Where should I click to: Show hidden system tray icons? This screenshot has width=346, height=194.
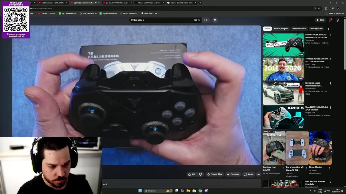311,191
